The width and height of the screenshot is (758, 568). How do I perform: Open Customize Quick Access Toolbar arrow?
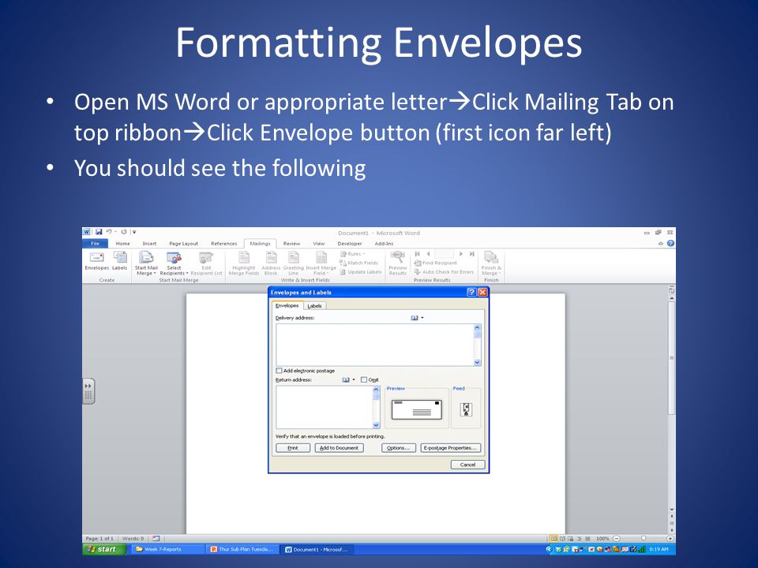pyautogui.click(x=134, y=232)
